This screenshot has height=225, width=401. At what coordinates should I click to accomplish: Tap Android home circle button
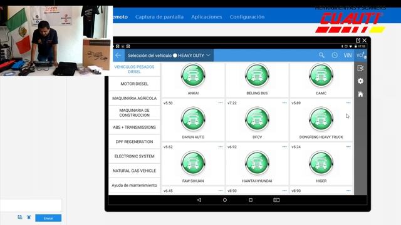(225, 200)
